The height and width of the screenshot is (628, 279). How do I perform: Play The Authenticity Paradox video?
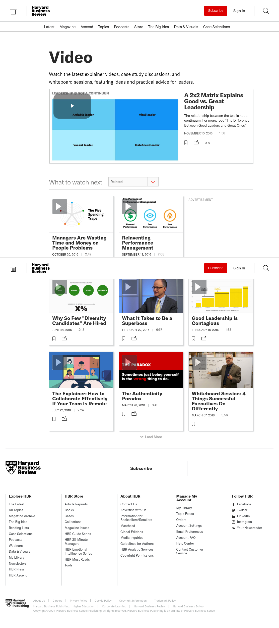(129, 362)
